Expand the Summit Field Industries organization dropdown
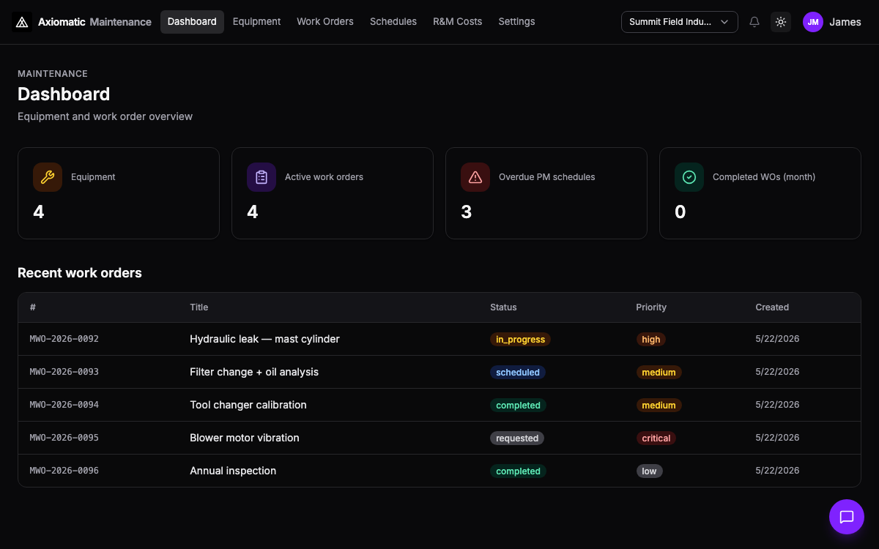This screenshot has width=879, height=549. (x=679, y=22)
